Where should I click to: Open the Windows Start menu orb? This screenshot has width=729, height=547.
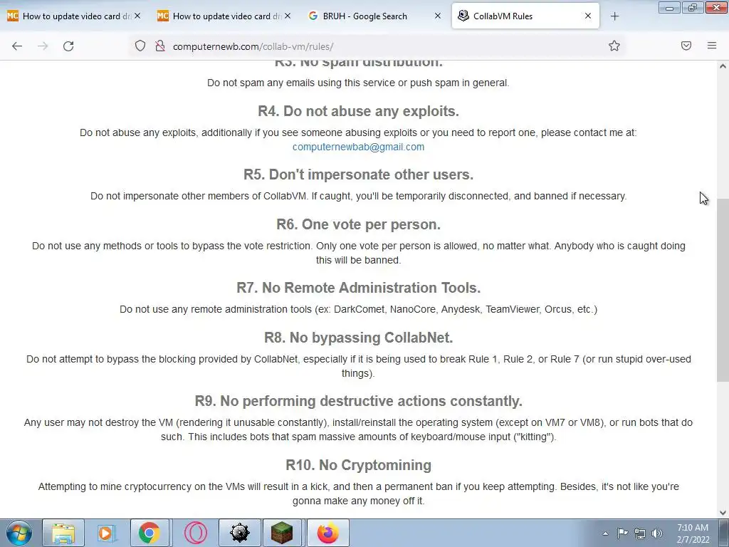point(19,533)
